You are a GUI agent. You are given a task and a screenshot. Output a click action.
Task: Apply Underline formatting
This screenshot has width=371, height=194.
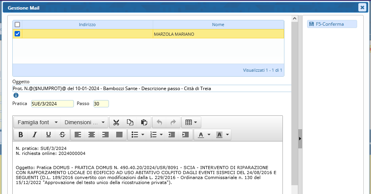click(48, 135)
